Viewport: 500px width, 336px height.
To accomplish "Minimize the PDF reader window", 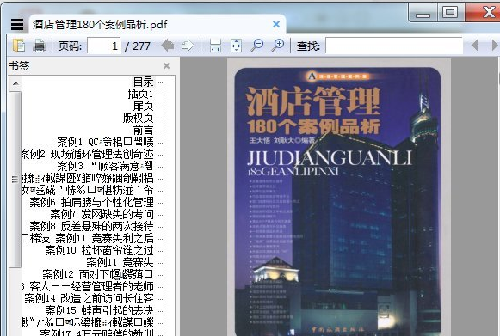I will pos(423,13).
